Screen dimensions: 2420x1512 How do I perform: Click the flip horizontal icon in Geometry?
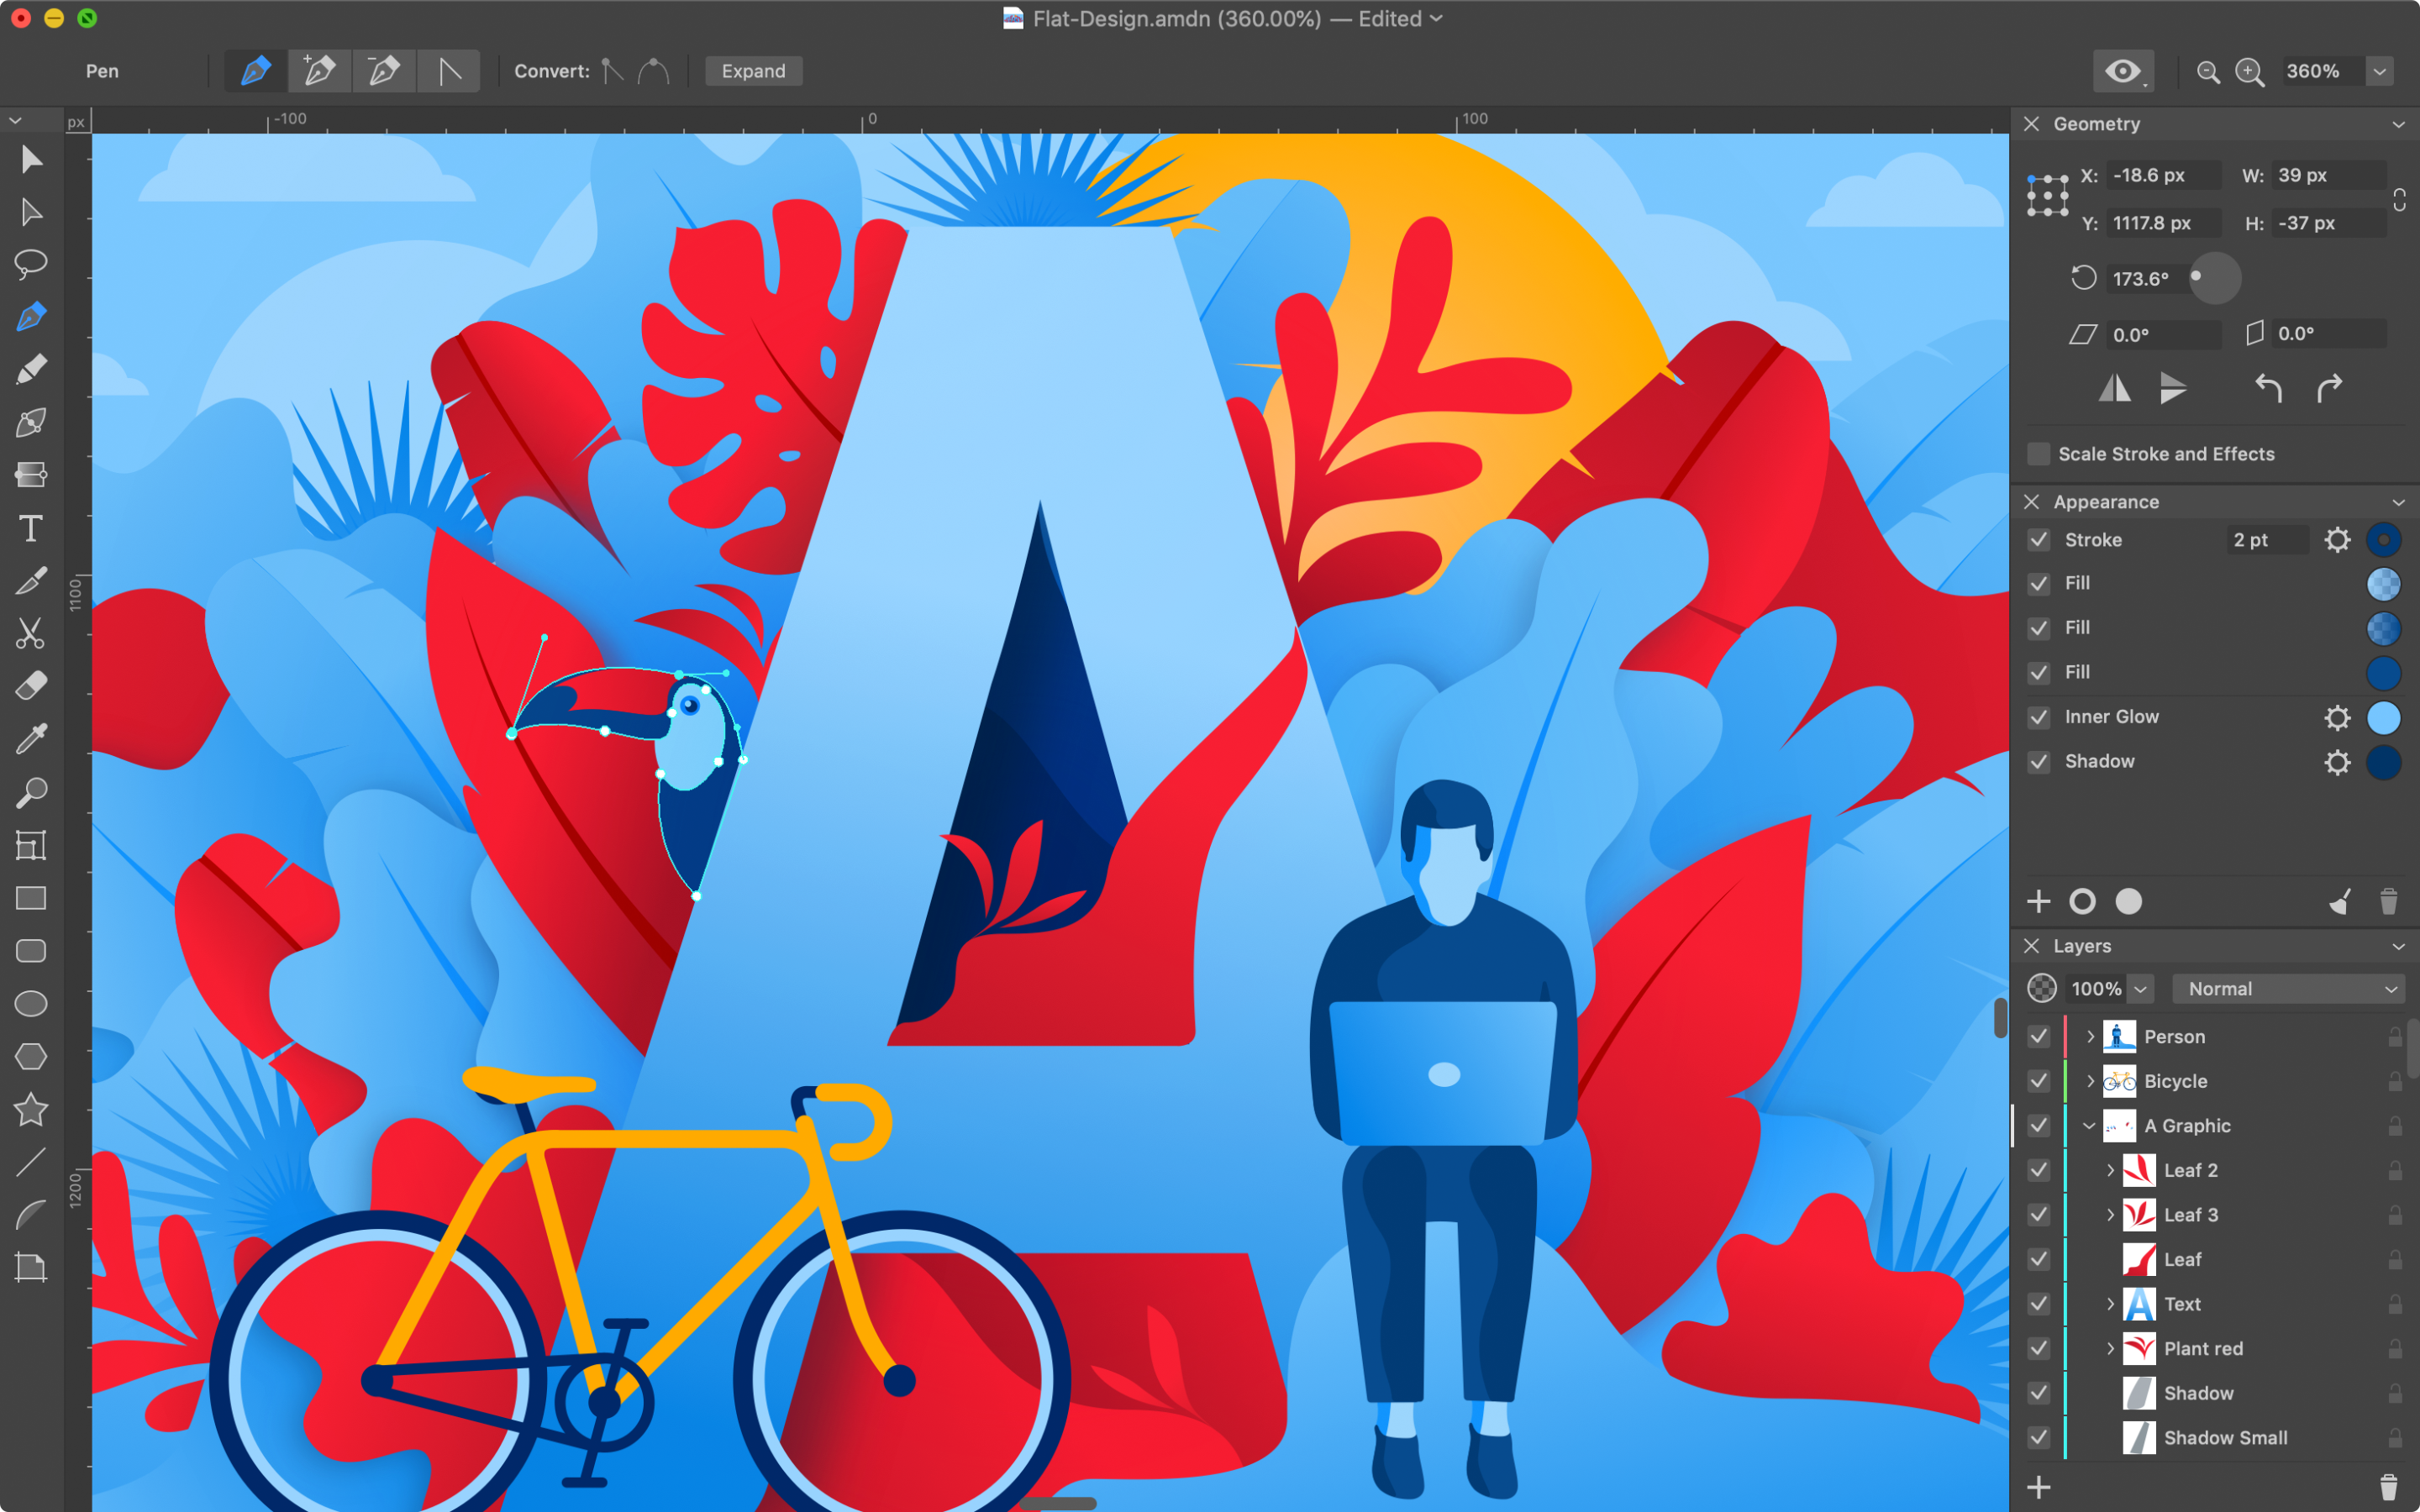2114,388
